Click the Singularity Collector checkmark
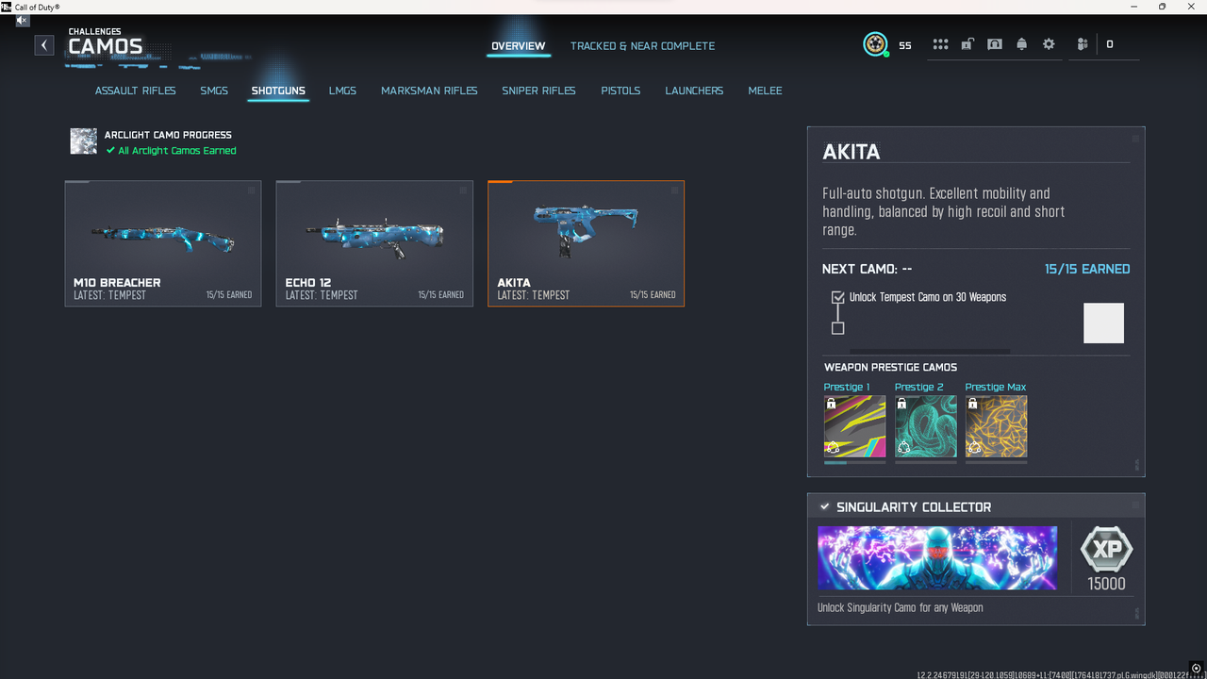Viewport: 1207px width, 679px height. (825, 506)
